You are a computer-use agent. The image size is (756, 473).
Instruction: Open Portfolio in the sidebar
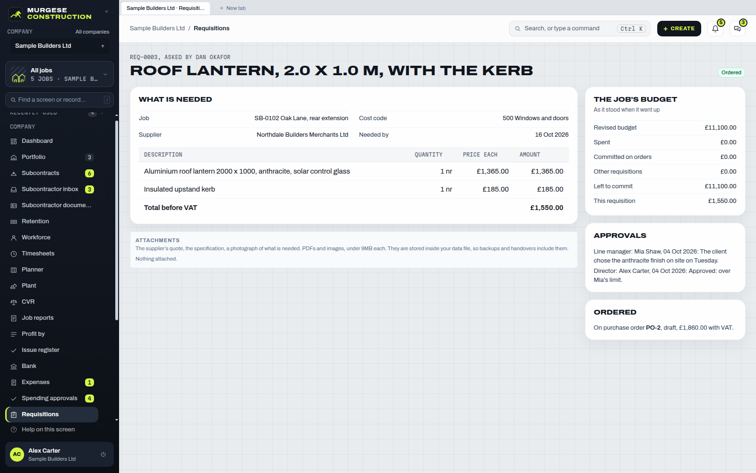tap(52, 157)
